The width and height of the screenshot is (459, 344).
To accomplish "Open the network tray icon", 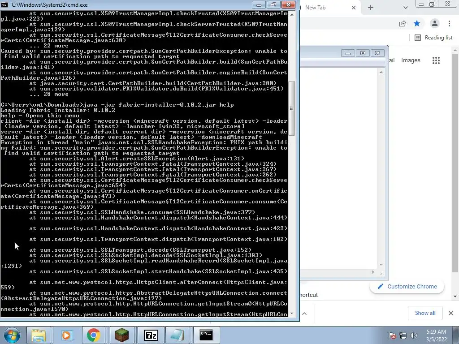I will pyautogui.click(x=403, y=335).
